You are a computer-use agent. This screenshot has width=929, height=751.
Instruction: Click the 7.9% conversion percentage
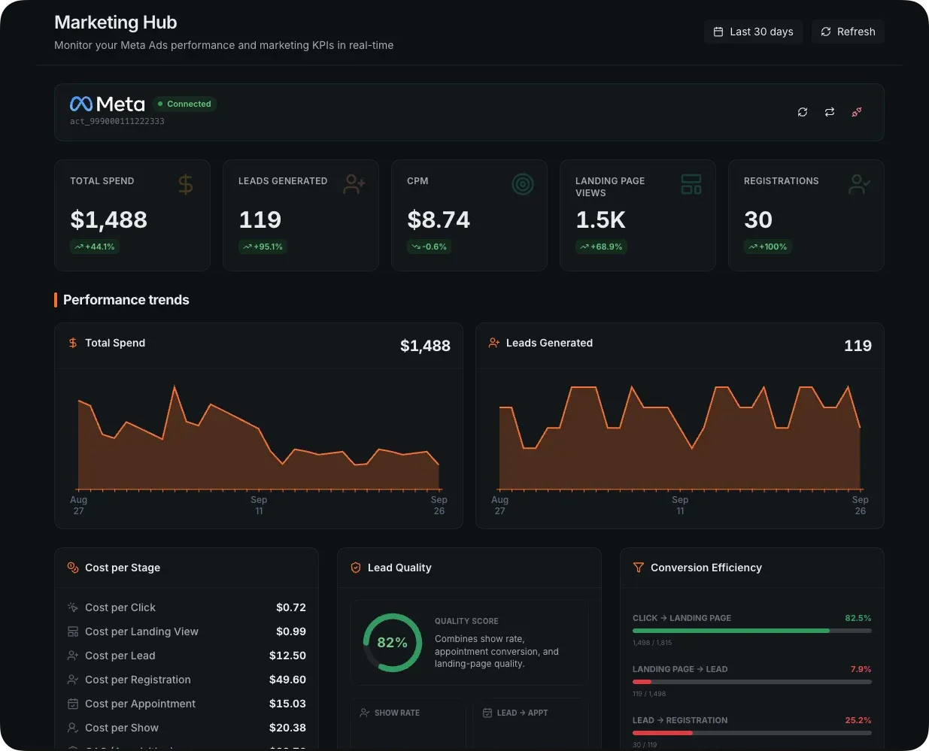coord(861,669)
